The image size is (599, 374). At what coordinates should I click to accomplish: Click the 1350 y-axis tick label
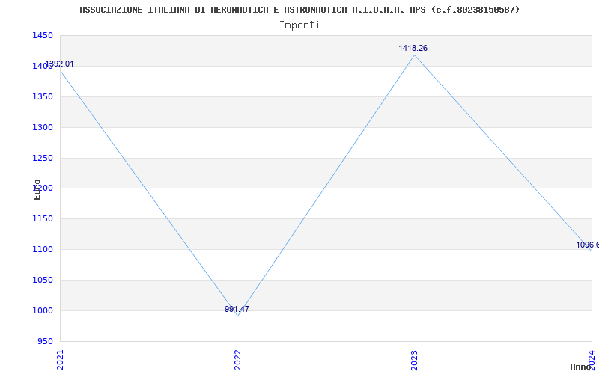(42, 97)
